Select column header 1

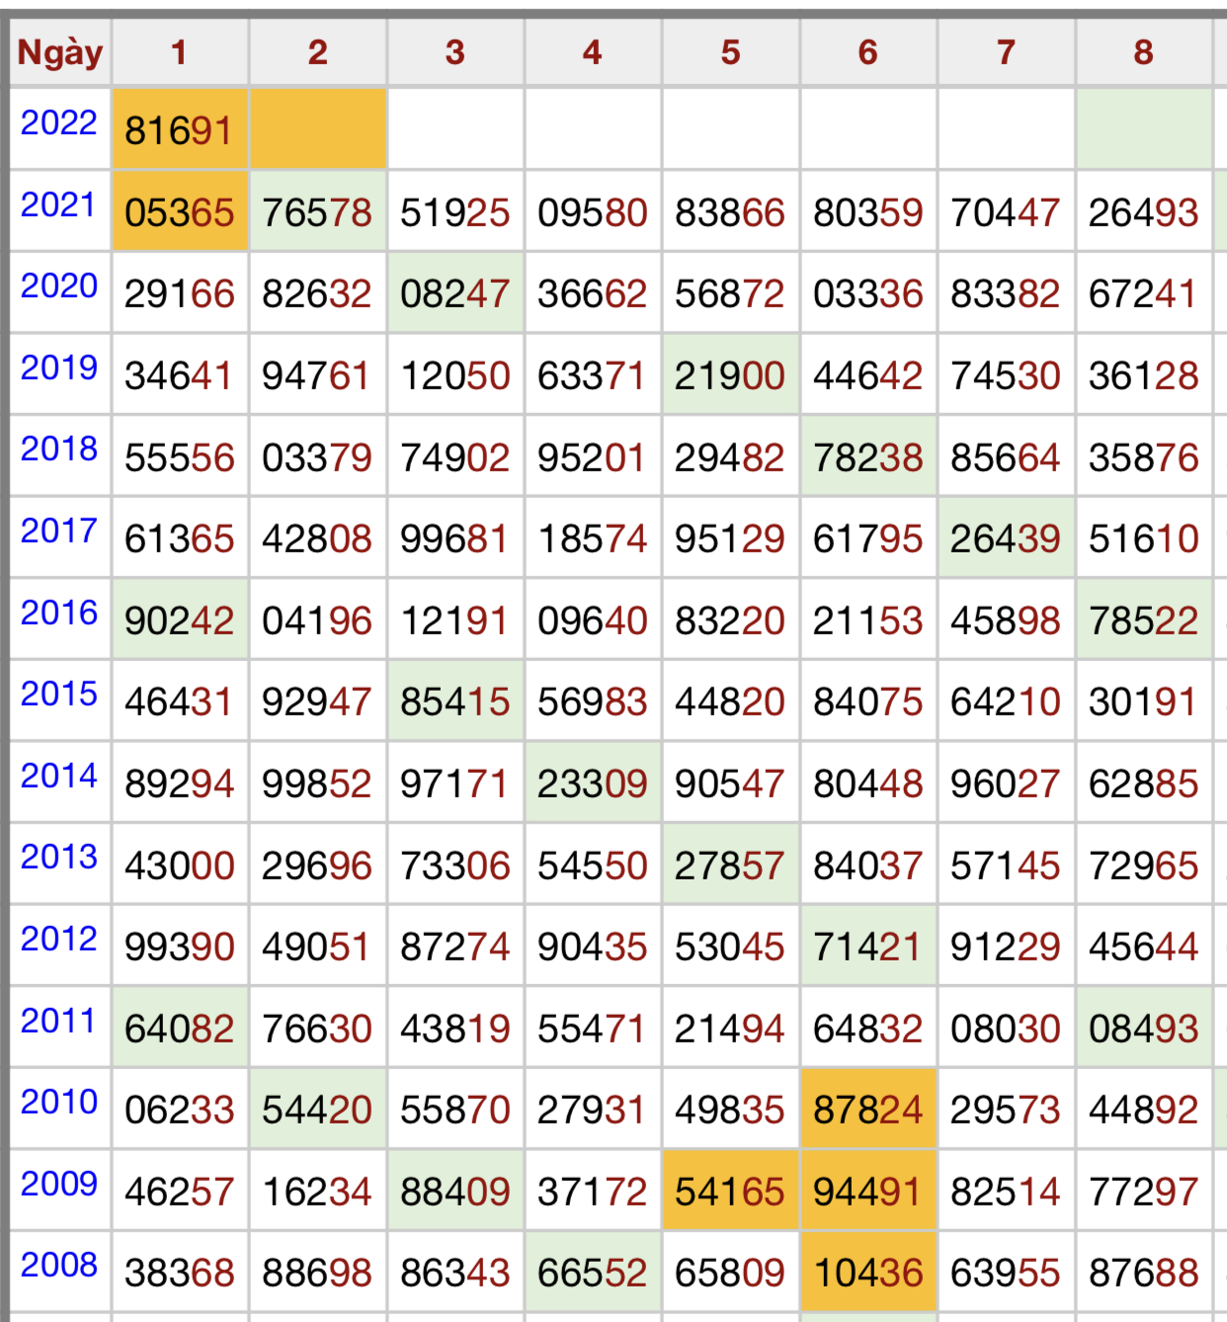coord(179,52)
